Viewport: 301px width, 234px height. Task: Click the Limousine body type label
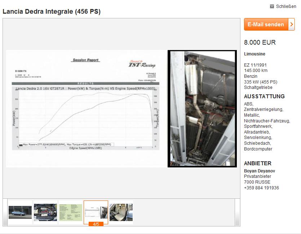pos(254,54)
